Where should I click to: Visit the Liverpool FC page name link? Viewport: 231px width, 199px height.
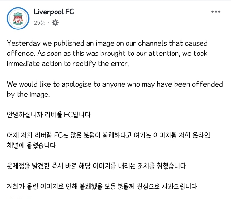tap(54, 12)
